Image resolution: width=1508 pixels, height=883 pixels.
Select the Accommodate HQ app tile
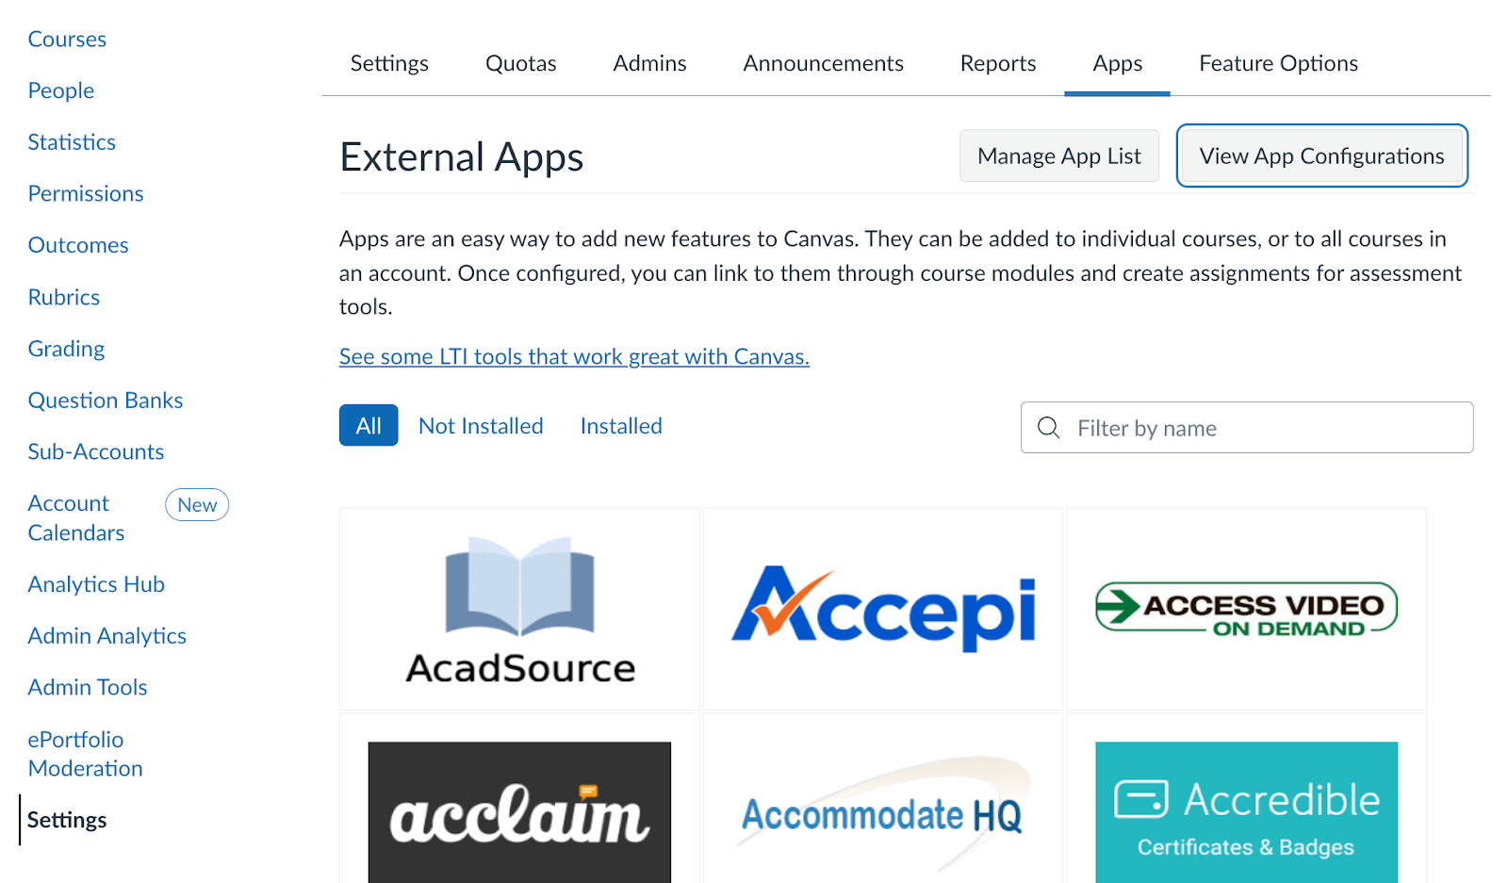tap(883, 799)
